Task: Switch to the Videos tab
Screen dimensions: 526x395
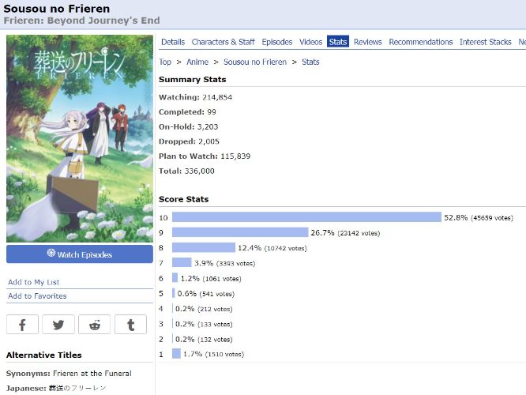Action: (310, 42)
